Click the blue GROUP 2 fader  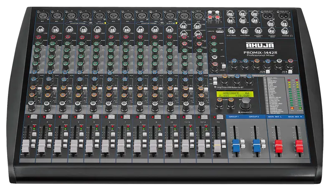[x=257, y=145]
